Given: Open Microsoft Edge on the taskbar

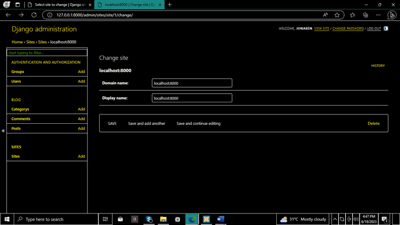Looking at the screenshot, I should (x=192, y=219).
